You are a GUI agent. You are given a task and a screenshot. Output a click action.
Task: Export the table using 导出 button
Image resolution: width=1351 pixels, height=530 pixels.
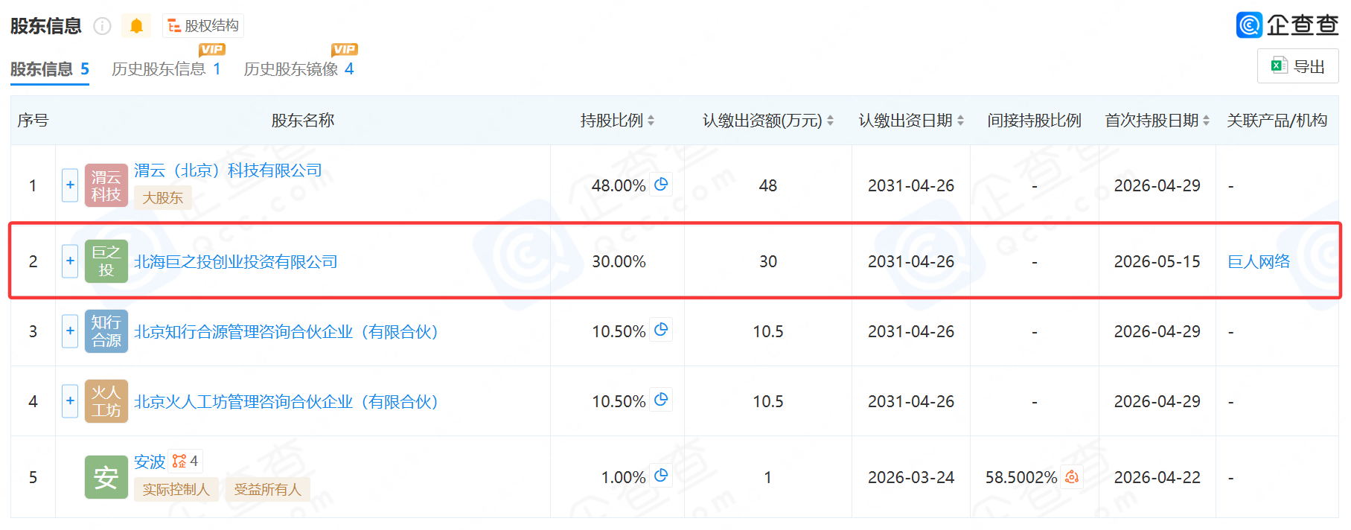[1298, 66]
